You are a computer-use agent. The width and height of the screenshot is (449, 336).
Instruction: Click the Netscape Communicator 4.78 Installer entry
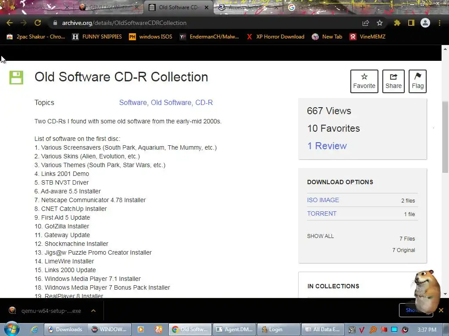pos(90,200)
